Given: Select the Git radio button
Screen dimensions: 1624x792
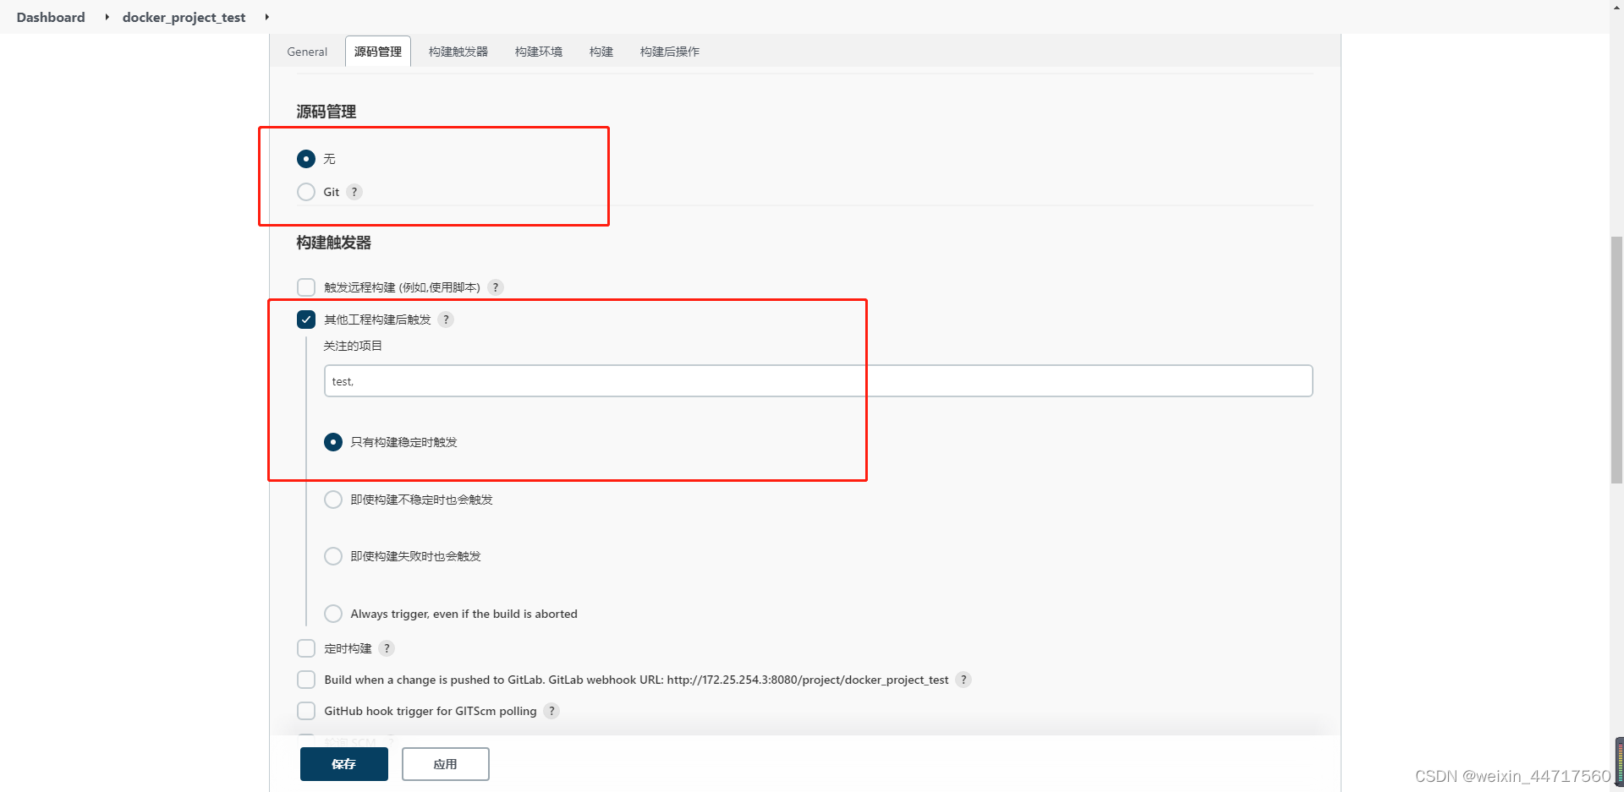Looking at the screenshot, I should click(306, 192).
